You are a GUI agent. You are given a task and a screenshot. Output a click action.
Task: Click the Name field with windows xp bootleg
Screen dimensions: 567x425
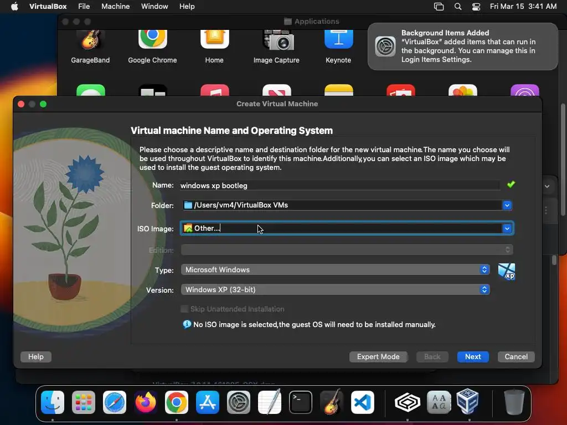click(x=340, y=185)
